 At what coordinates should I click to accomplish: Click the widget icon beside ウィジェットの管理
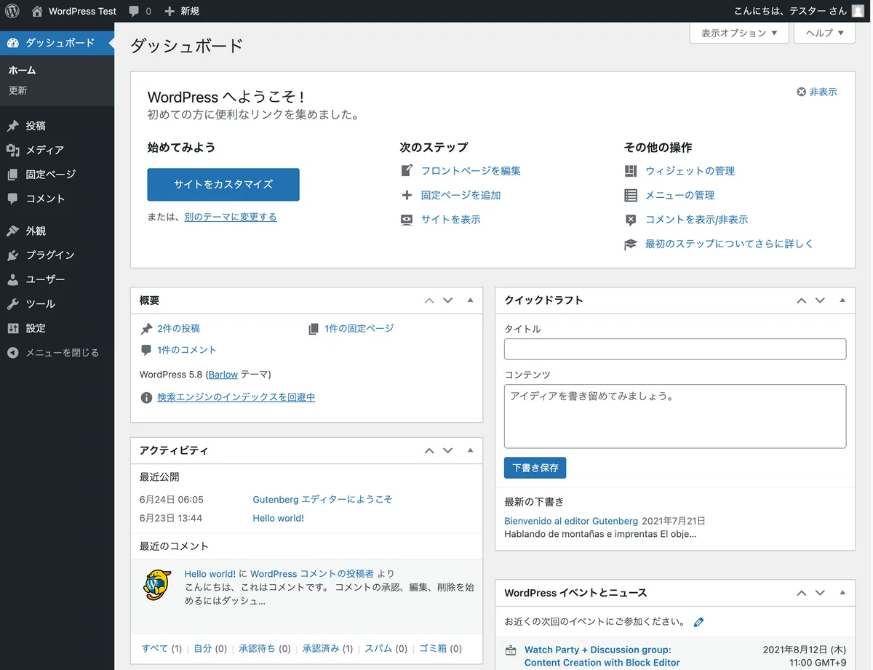point(631,171)
